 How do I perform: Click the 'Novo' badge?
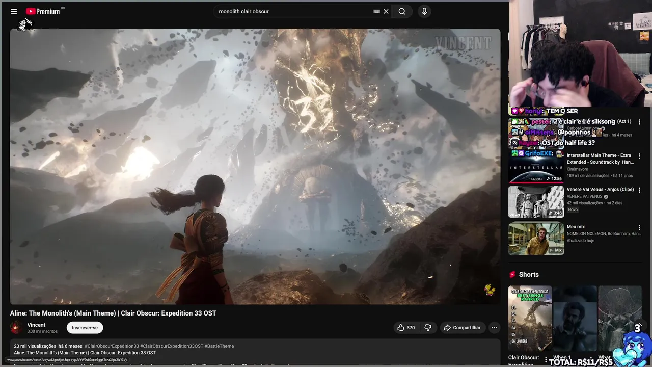(573, 209)
